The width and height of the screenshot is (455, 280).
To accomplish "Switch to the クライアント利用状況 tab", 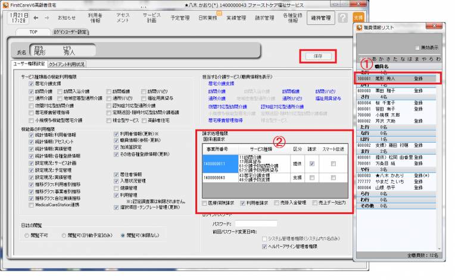I will tap(66, 64).
